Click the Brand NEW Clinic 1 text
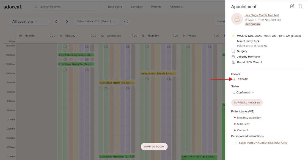 pos(249,62)
